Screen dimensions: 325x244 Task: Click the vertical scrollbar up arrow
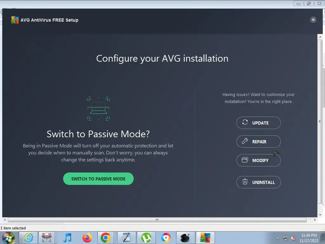[x=320, y=37]
